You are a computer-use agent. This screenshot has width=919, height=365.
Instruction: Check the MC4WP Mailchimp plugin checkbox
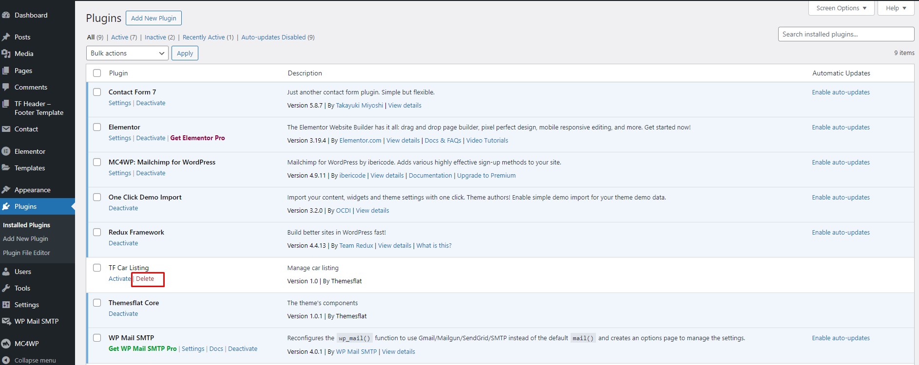pyautogui.click(x=97, y=162)
